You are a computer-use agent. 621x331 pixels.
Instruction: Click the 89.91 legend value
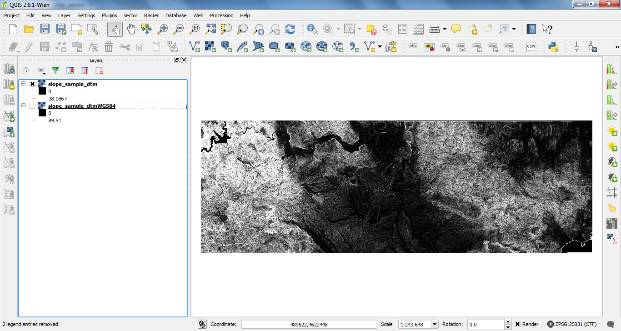pyautogui.click(x=55, y=120)
